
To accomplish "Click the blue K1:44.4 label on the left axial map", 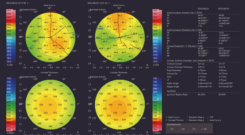I will (x=76, y=35).
